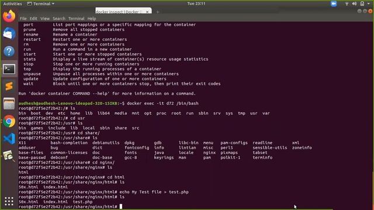Click the 'echo My Test file > test.php' line
374x210 pixels.
coord(154,192)
